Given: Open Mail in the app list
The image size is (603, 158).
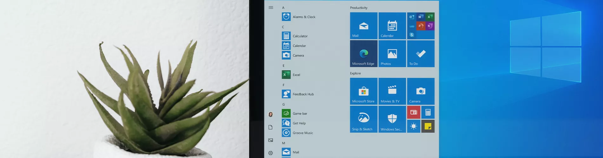Looking at the screenshot, I should click(290, 152).
